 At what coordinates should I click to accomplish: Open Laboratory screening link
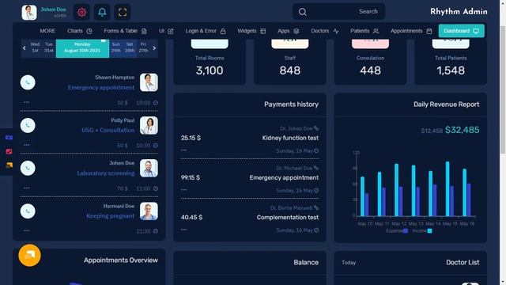point(105,173)
